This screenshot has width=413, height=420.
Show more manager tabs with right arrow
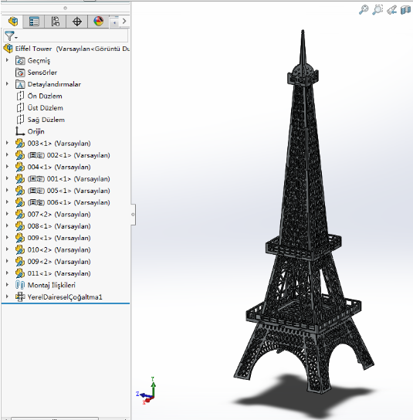124,21
